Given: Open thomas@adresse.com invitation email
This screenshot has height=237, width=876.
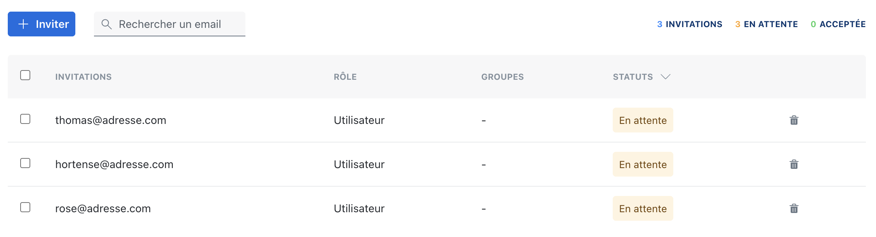Looking at the screenshot, I should [111, 120].
